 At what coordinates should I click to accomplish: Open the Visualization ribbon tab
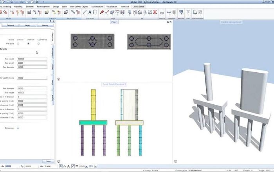(112, 7)
